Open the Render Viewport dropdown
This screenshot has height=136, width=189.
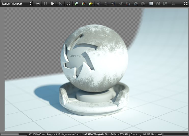click(17, 4)
